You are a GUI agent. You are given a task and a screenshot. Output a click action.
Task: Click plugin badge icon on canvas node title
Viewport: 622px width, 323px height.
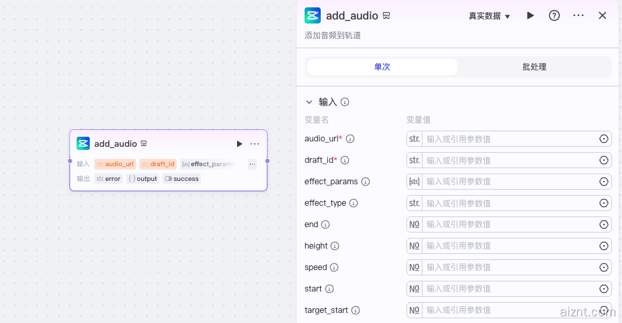point(143,143)
